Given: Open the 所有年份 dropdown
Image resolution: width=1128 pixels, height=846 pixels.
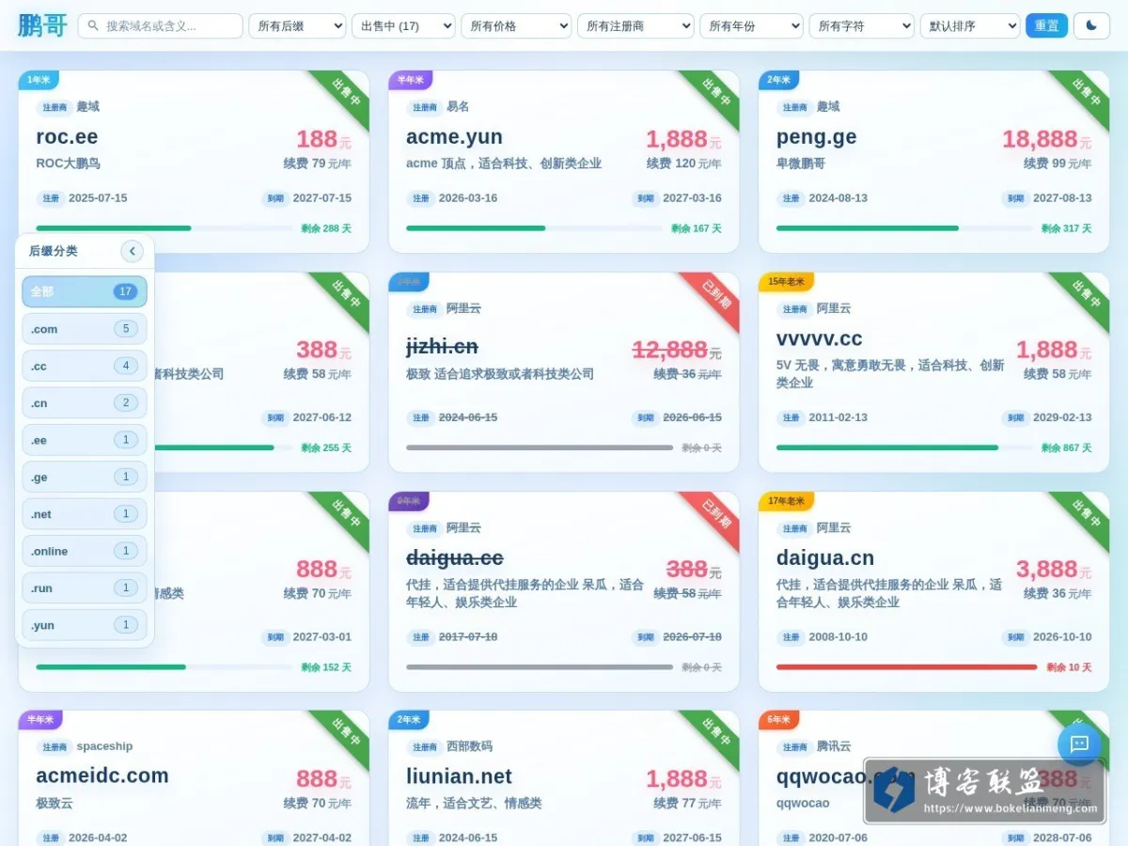Looking at the screenshot, I should (x=751, y=25).
